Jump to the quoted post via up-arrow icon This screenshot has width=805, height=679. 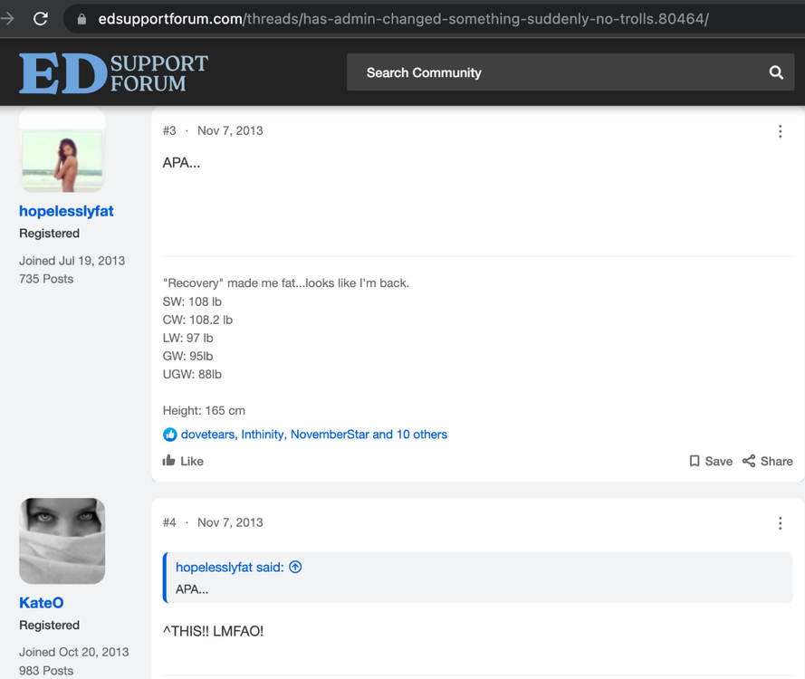[x=295, y=567]
